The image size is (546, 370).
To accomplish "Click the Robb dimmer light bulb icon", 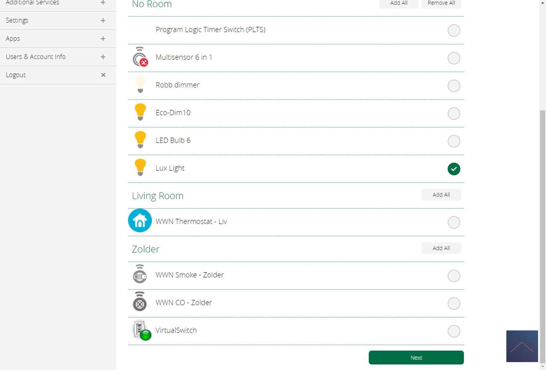I will pos(140,85).
